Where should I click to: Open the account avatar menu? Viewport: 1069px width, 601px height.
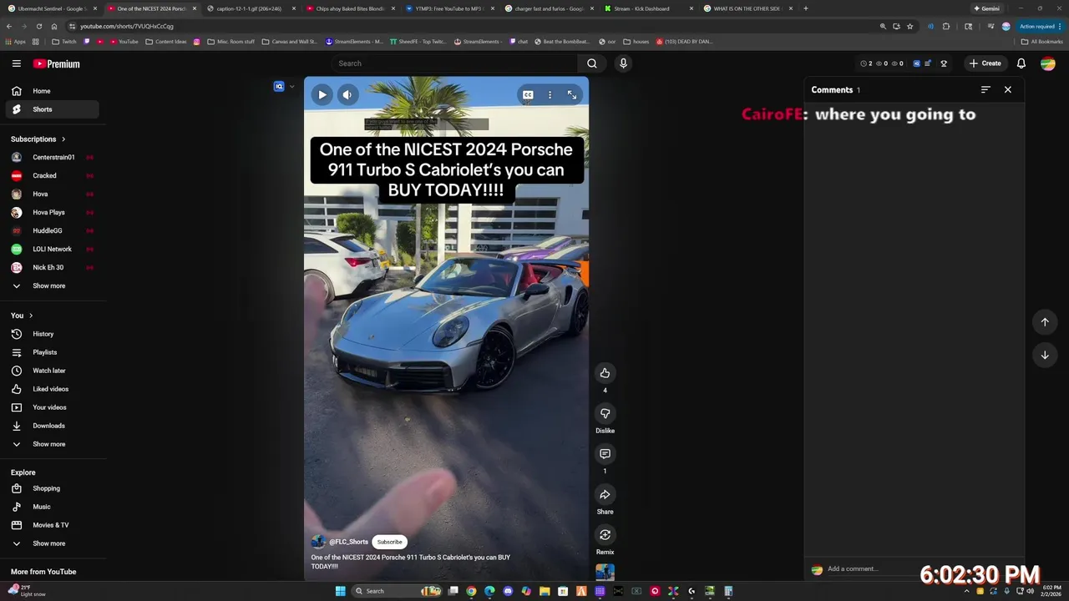tap(1047, 63)
